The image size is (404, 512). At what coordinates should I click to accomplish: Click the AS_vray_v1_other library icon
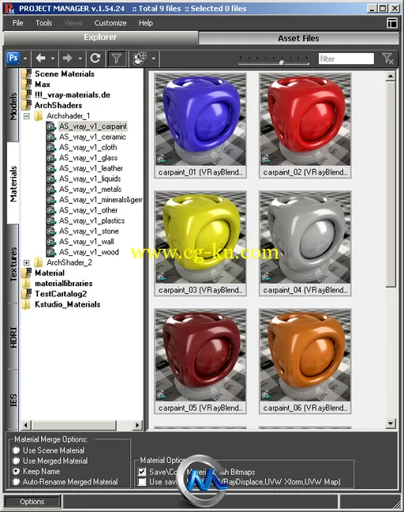(x=51, y=210)
